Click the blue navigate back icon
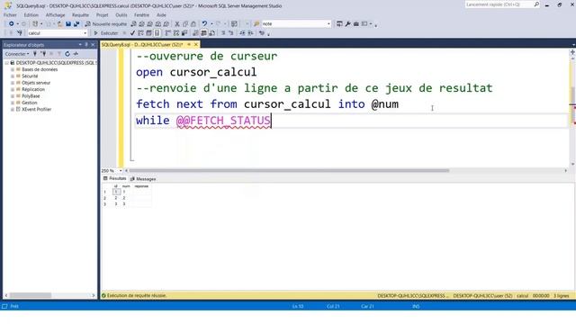Image resolution: width=576 pixels, height=324 pixels. 12,24
